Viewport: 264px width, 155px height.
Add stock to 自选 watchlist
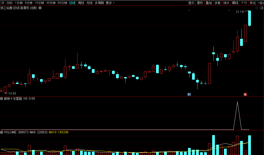pyautogui.click(x=261, y=3)
